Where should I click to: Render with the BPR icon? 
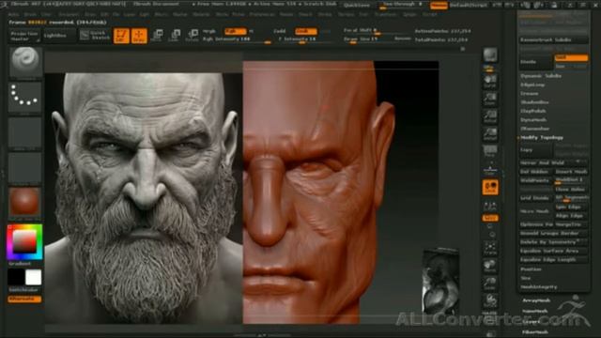pos(490,56)
